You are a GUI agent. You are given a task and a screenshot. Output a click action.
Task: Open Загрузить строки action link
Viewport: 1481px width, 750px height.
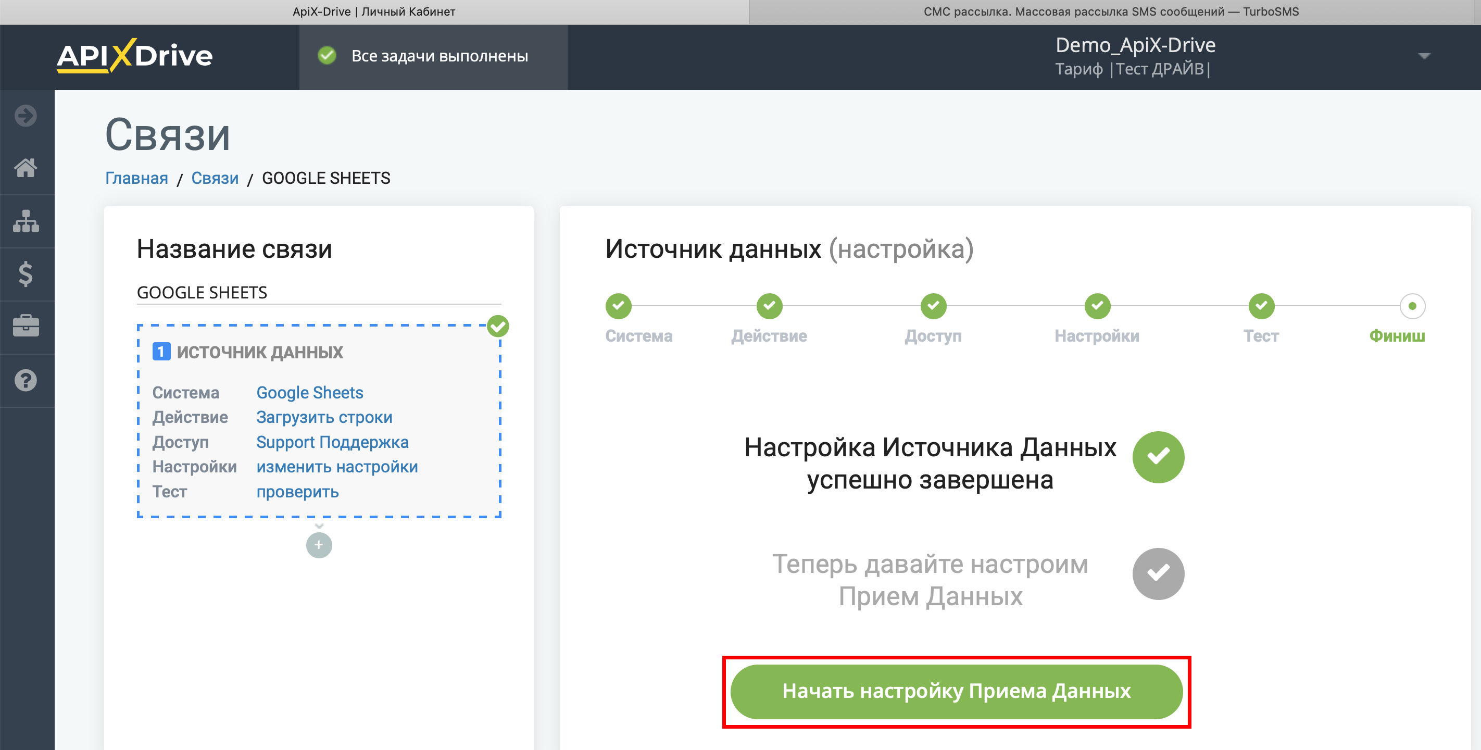click(x=324, y=417)
